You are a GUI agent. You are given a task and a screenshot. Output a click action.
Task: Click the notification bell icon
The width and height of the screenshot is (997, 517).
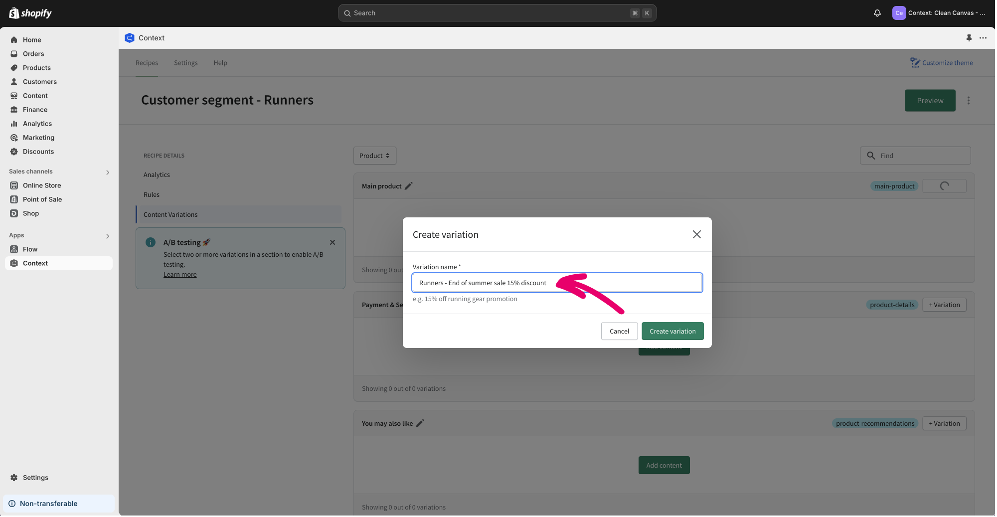click(x=877, y=13)
